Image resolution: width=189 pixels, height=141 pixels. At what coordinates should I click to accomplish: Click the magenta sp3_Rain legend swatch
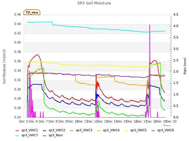tap(45, 136)
